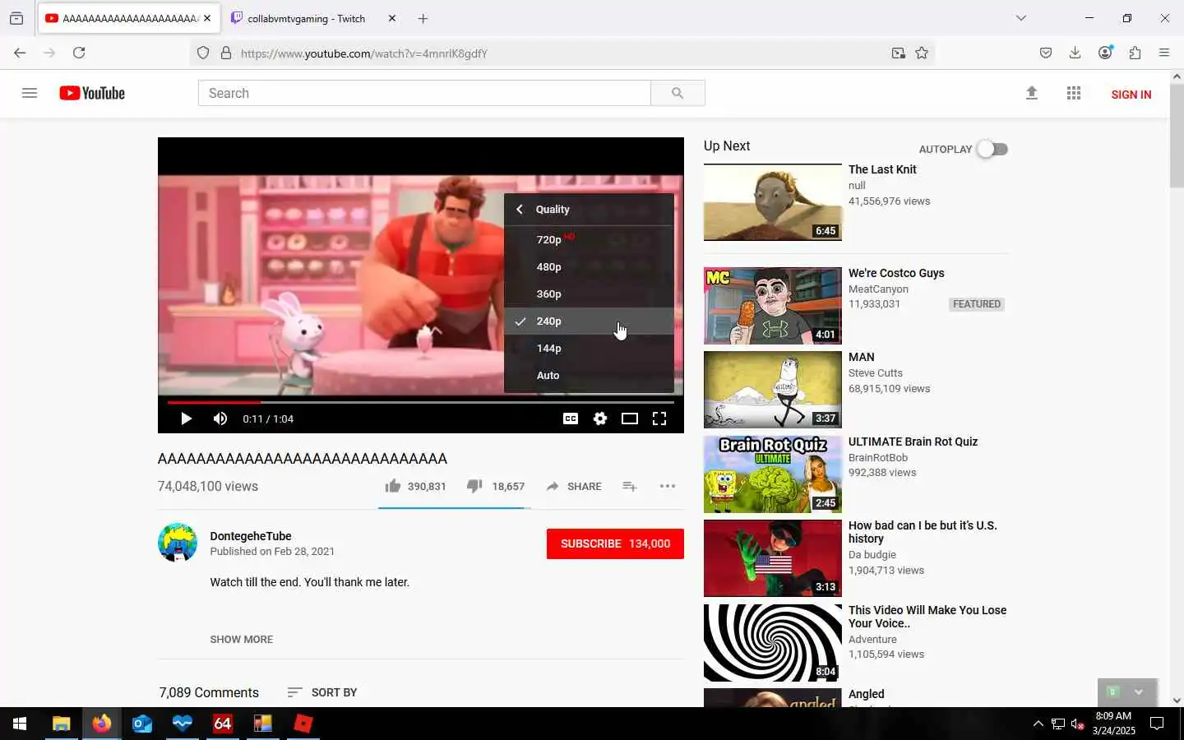Open the DontegeheTube channel avatar
This screenshot has width=1184, height=740.
tap(178, 543)
